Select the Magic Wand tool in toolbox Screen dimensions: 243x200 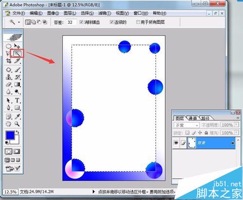click(17, 53)
